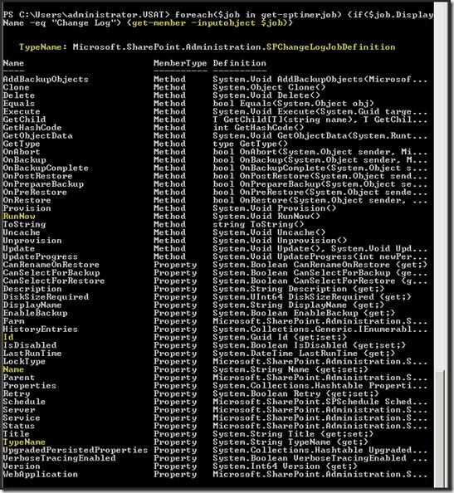Viewport: 454px width, 493px height.
Task: Click the Clone method name
Action: pyautogui.click(x=16, y=87)
